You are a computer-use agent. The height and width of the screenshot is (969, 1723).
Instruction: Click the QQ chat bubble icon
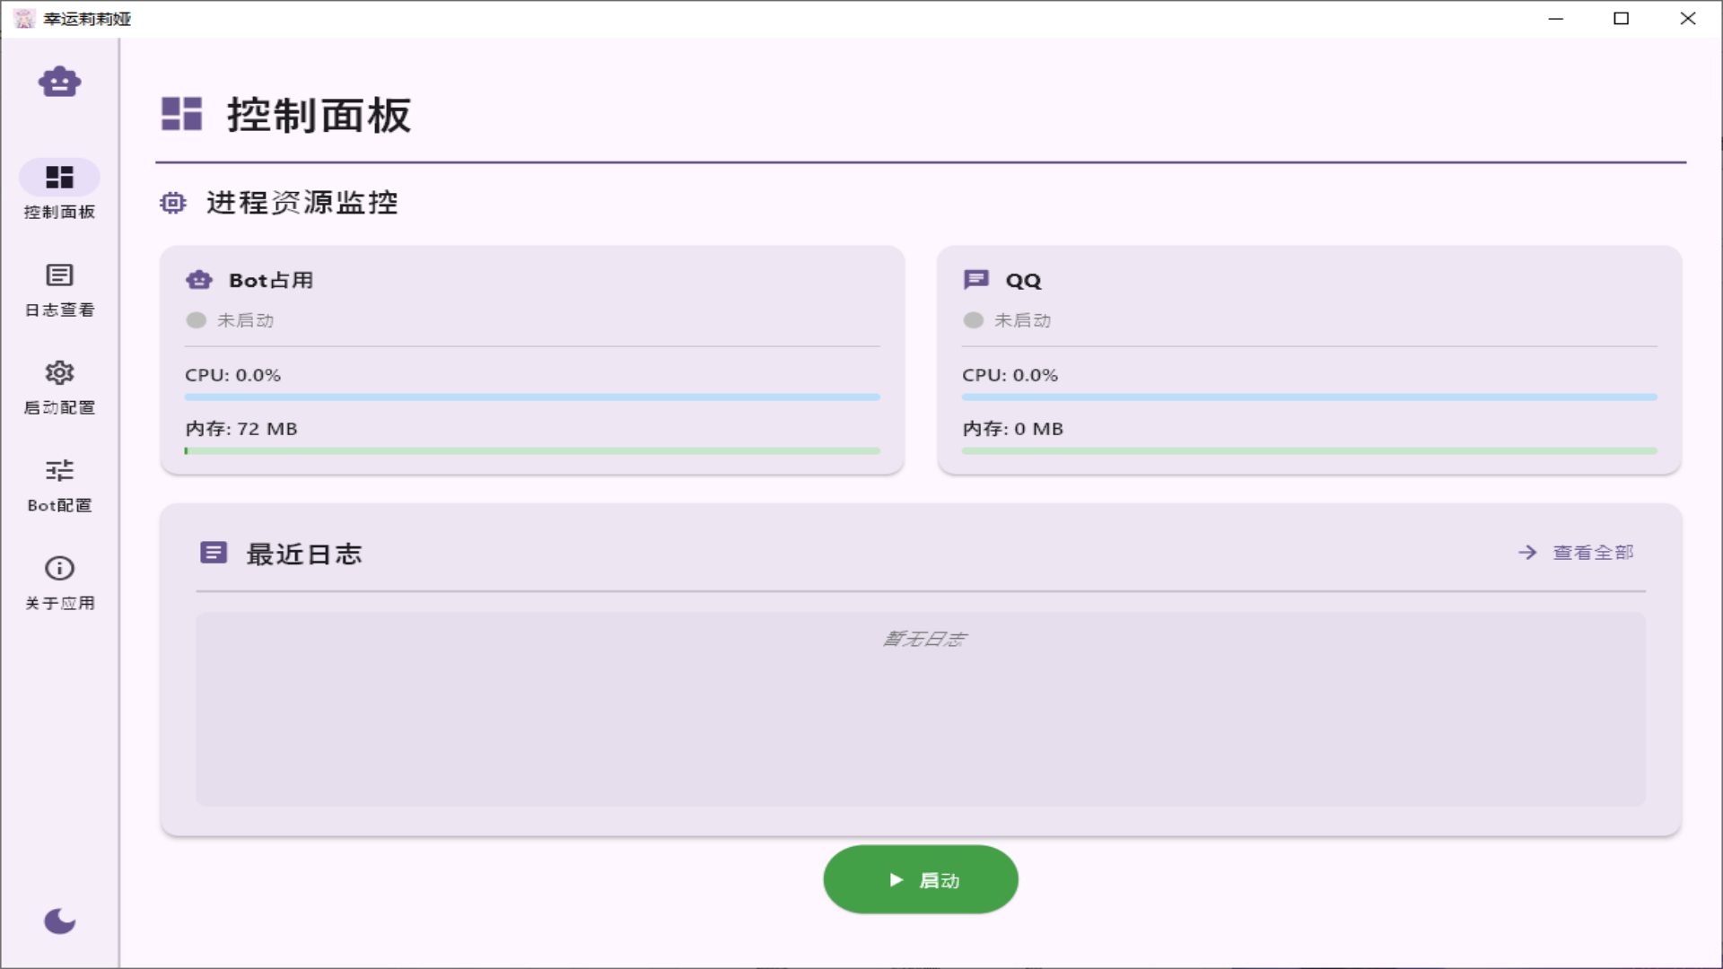point(975,280)
